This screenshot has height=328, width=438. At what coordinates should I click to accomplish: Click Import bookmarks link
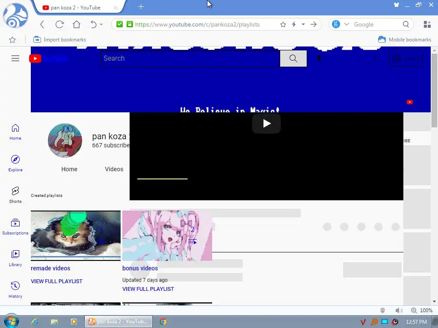[59, 40]
